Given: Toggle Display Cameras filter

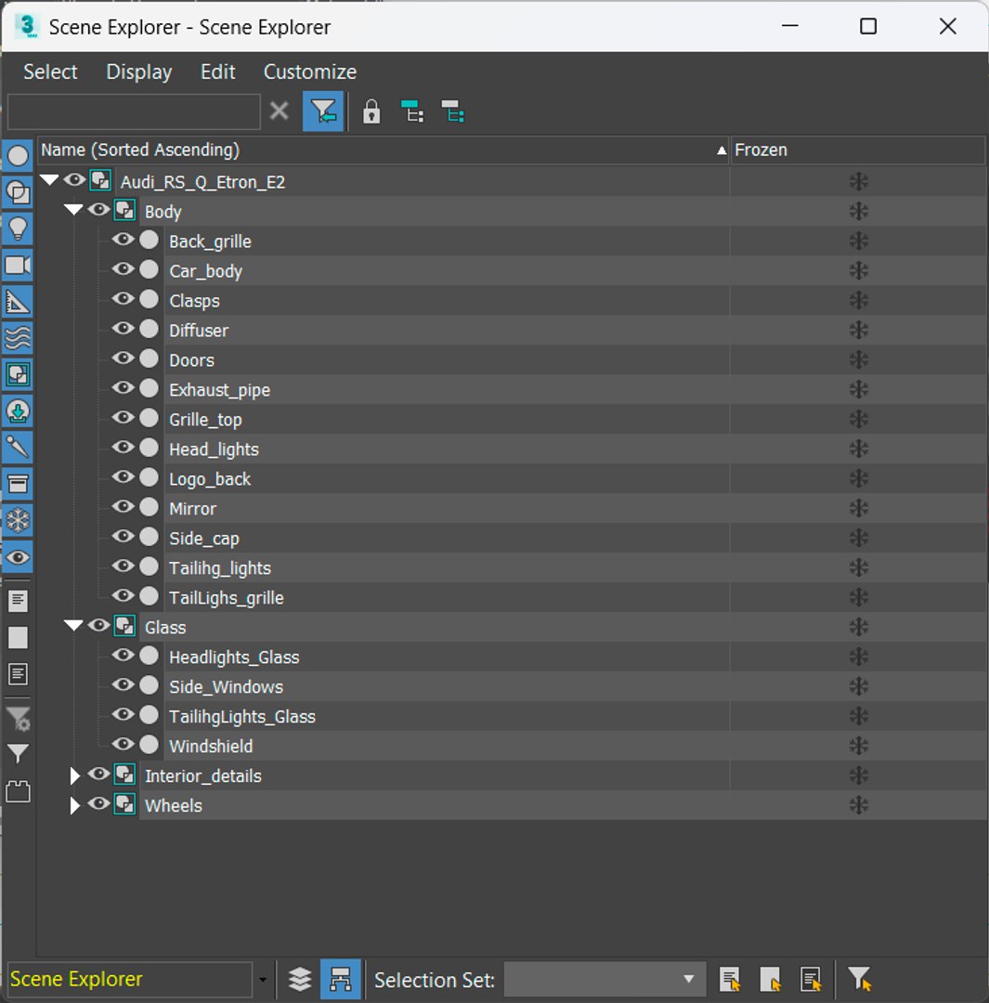Looking at the screenshot, I should (x=18, y=265).
